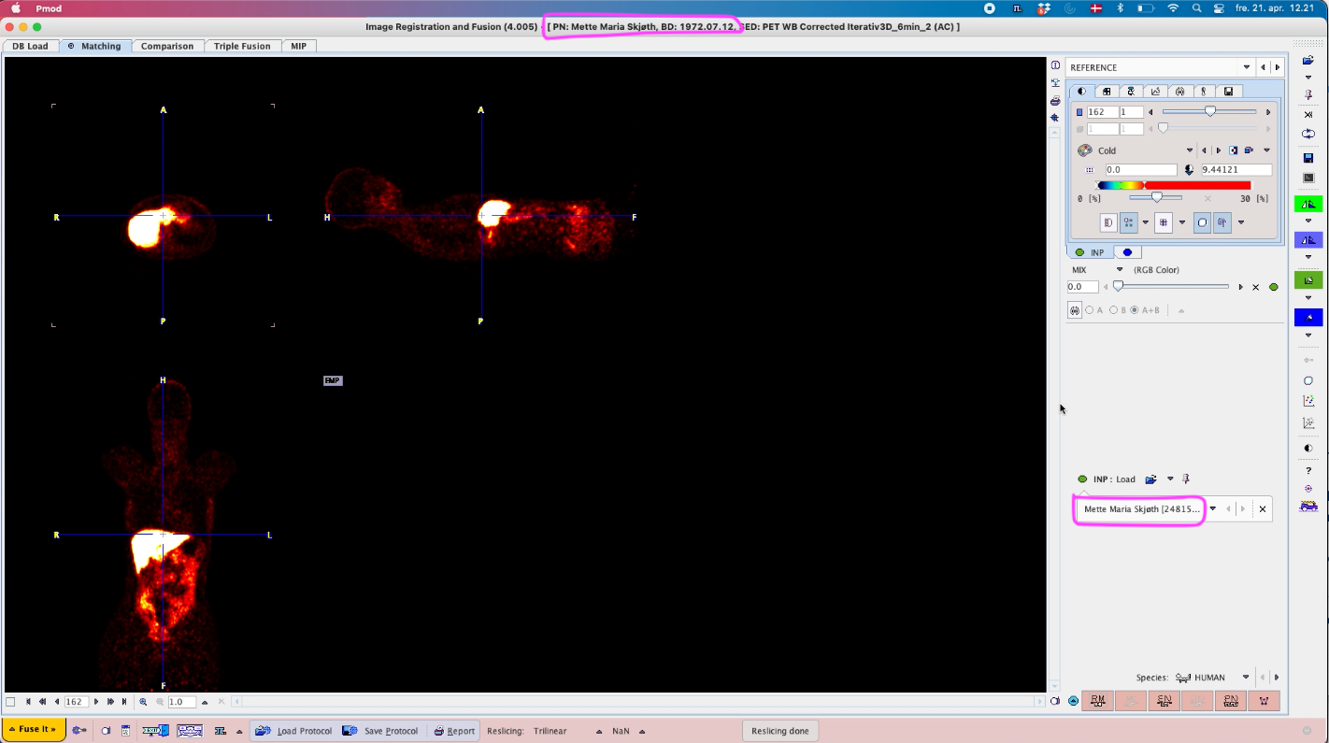This screenshot has width=1329, height=743.
Task: Select the INP image tab
Action: pyautogui.click(x=1090, y=252)
